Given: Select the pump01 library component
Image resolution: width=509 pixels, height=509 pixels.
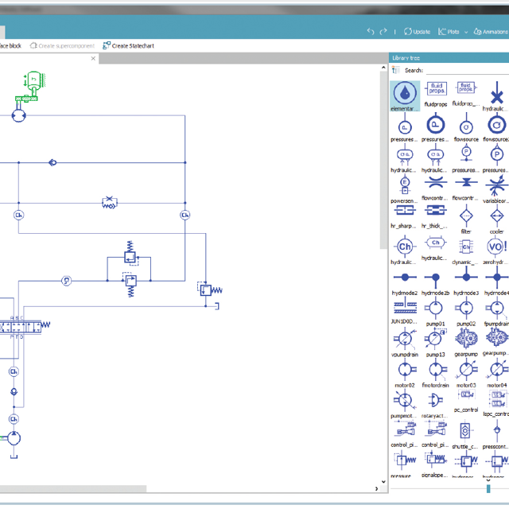Looking at the screenshot, I should tap(435, 308).
